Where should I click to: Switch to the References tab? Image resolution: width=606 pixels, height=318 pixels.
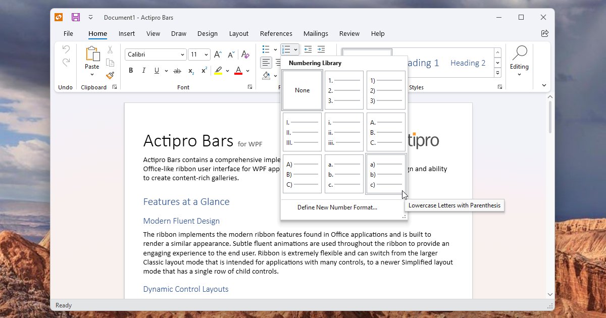(276, 33)
